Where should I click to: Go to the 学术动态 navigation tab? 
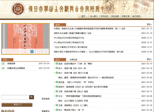(104, 16)
